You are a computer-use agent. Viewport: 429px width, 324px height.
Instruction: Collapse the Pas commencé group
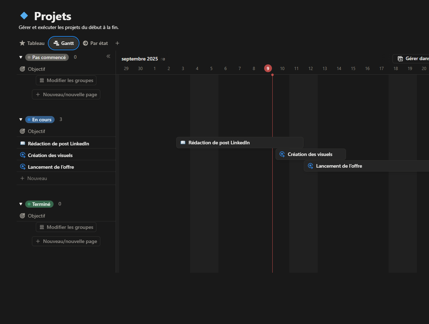(21, 57)
